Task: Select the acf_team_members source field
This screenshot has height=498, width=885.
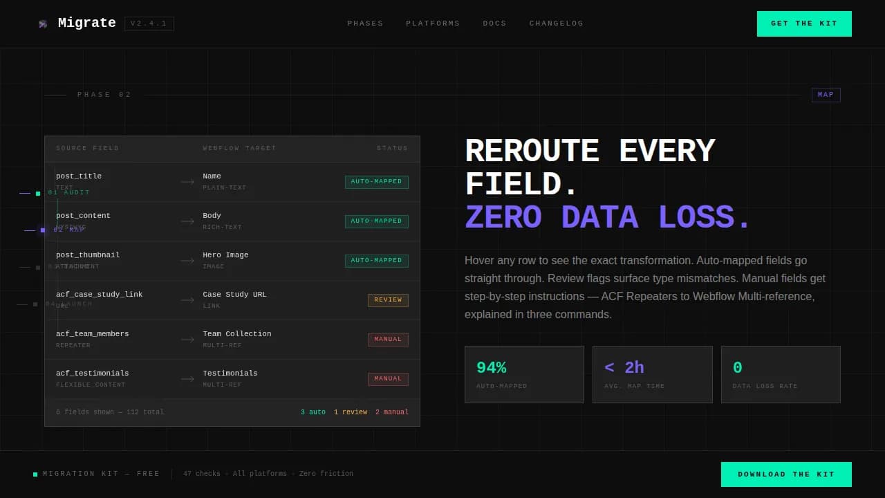Action: [93, 334]
